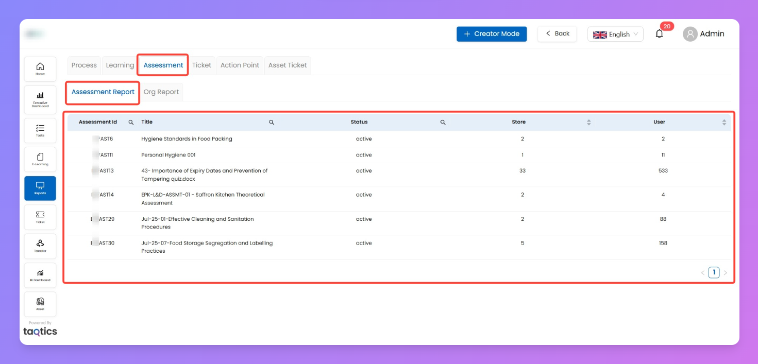Select page 1 in pagination
This screenshot has height=364, width=758.
714,273
